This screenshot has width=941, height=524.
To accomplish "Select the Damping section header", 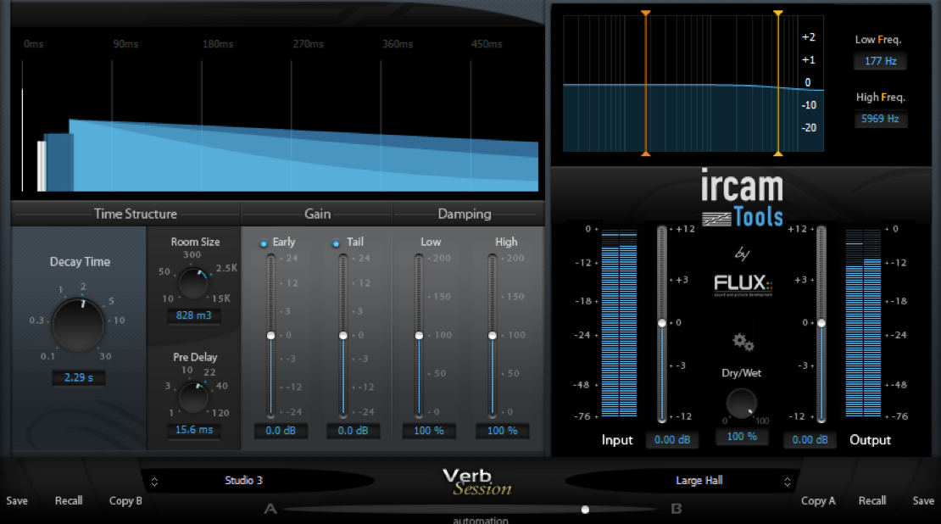I will (469, 214).
